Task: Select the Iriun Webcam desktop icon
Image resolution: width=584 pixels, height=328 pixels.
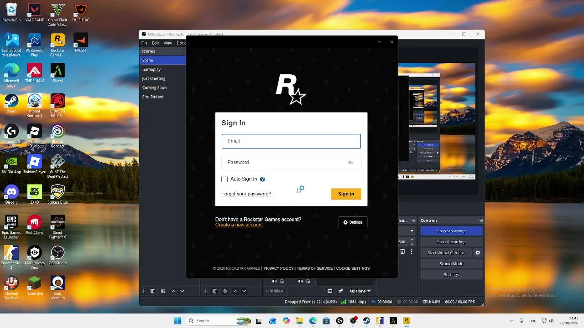Action: 57,288
